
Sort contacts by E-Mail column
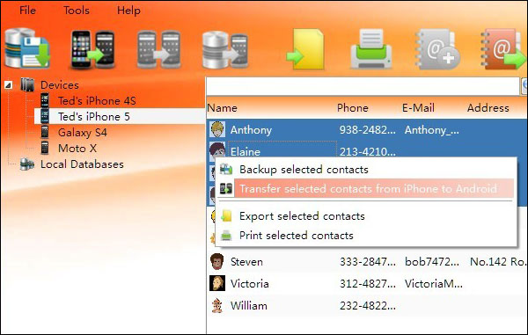(418, 108)
